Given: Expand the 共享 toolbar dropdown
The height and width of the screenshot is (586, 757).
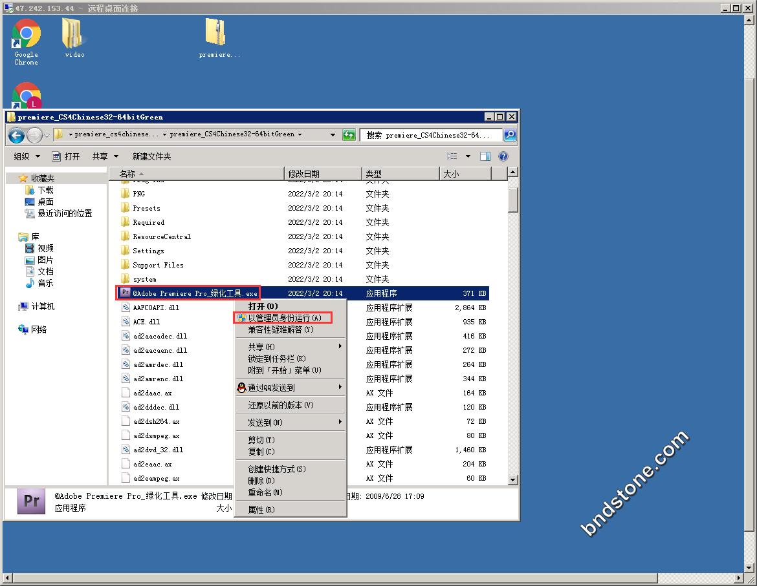Looking at the screenshot, I should pyautogui.click(x=105, y=156).
